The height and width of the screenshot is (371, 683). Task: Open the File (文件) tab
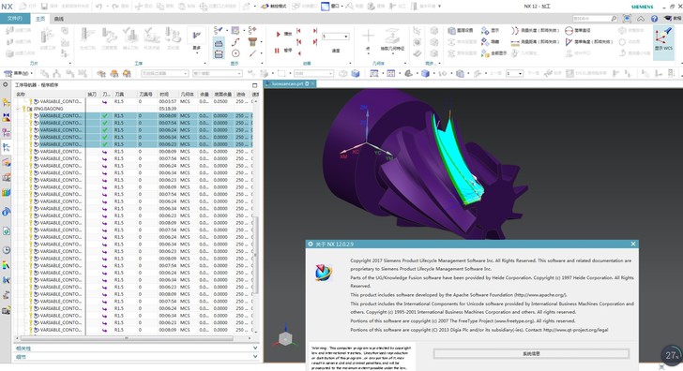15,18
